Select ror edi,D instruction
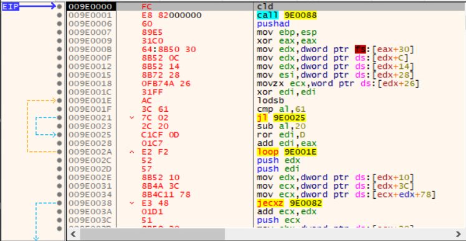 tap(282, 135)
